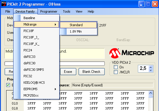Viewport: 159px width, 111px height.
Task: Open the File menu
Action: [8, 11]
